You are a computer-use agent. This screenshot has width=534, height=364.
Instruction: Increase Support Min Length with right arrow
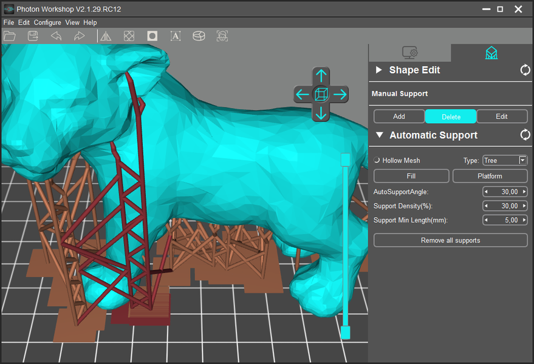(524, 220)
